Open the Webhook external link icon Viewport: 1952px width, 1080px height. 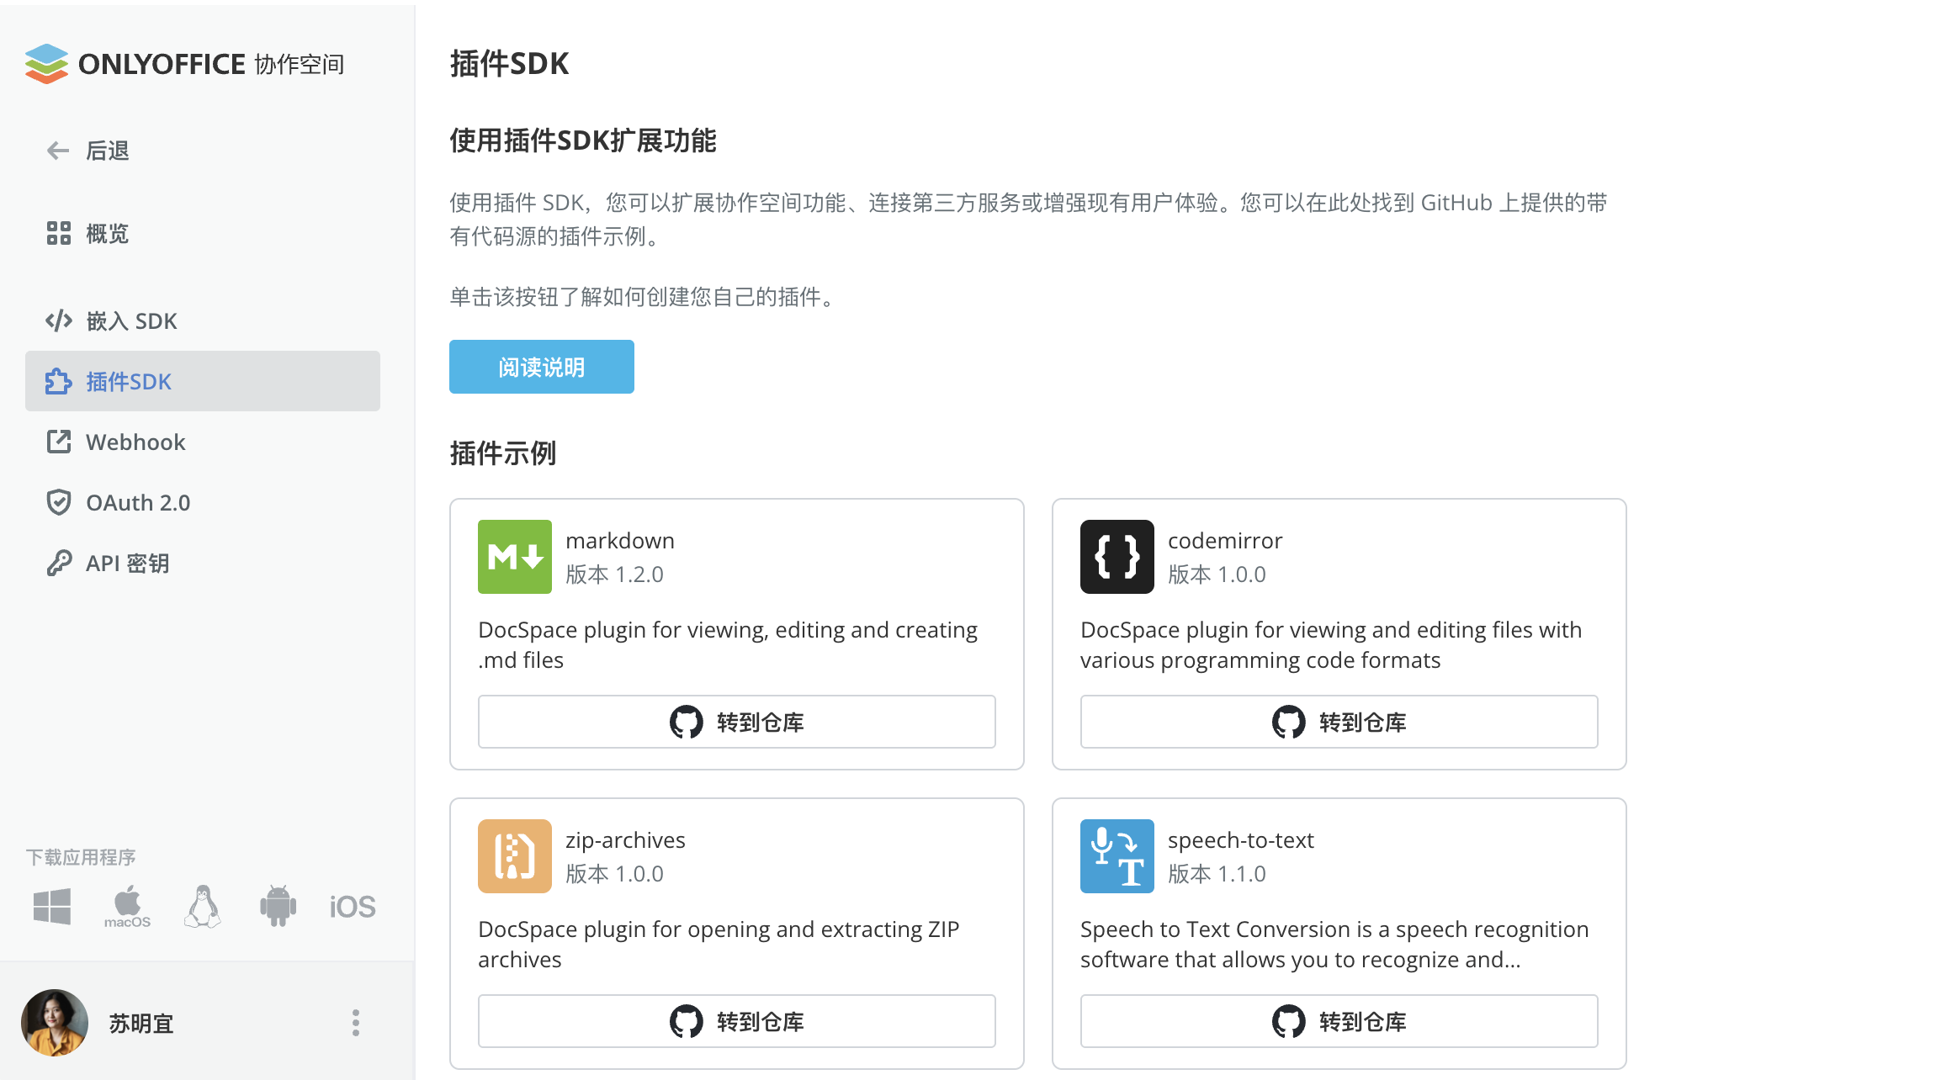(58, 442)
